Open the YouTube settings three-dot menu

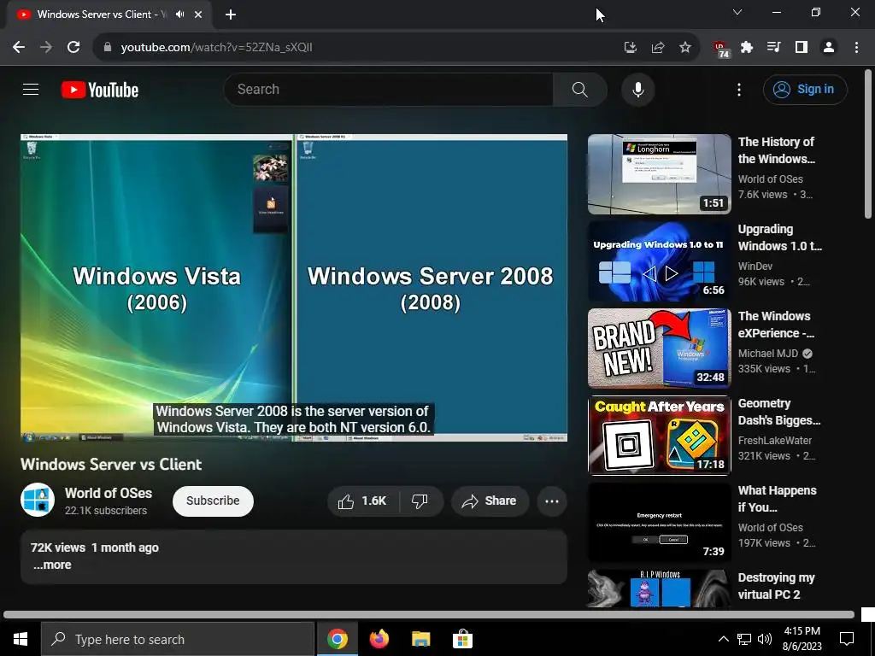point(739,89)
